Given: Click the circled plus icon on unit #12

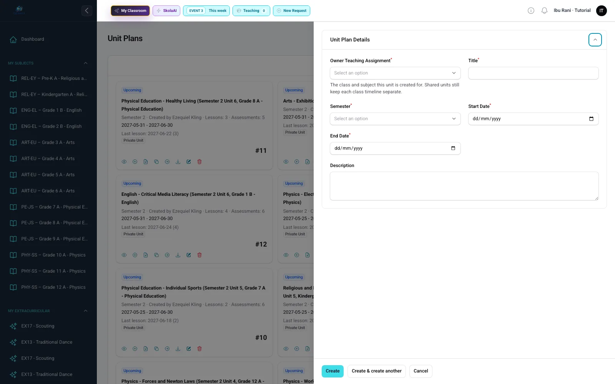Looking at the screenshot, I should click(135, 255).
